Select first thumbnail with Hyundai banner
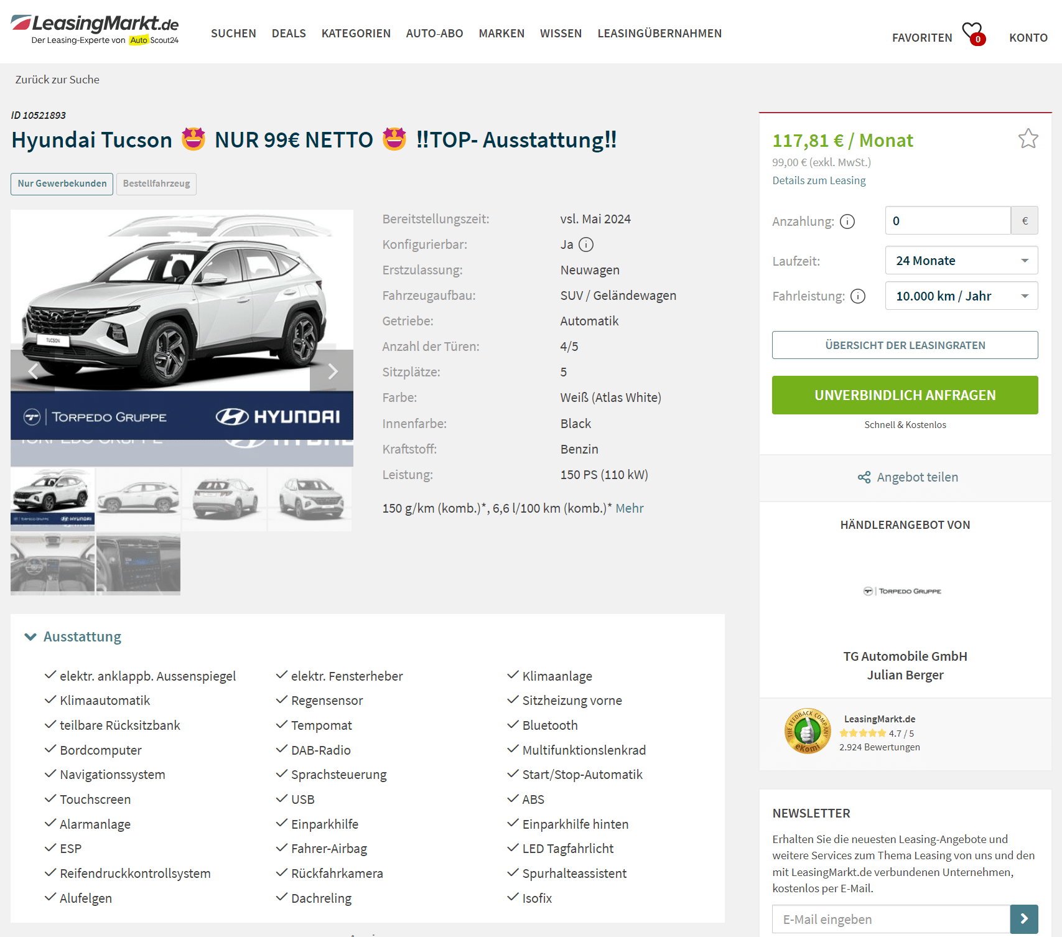 point(52,499)
